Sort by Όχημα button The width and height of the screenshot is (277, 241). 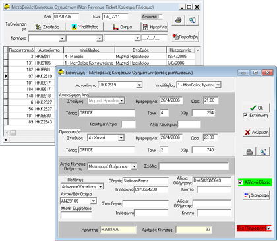click(122, 27)
